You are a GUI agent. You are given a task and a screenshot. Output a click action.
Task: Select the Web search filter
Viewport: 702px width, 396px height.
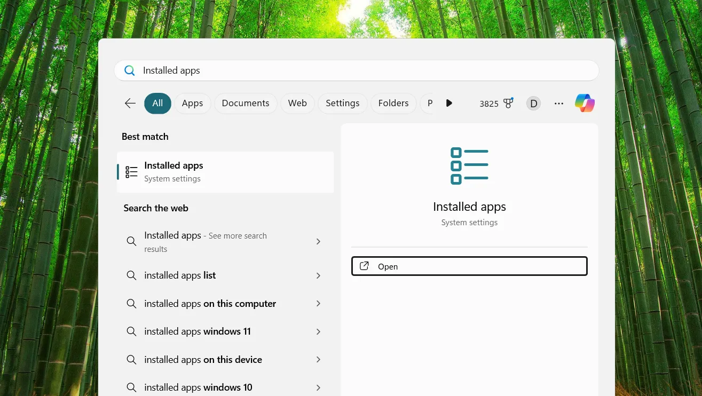click(x=297, y=103)
